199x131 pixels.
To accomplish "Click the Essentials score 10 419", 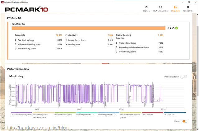I will (x=59, y=35).
